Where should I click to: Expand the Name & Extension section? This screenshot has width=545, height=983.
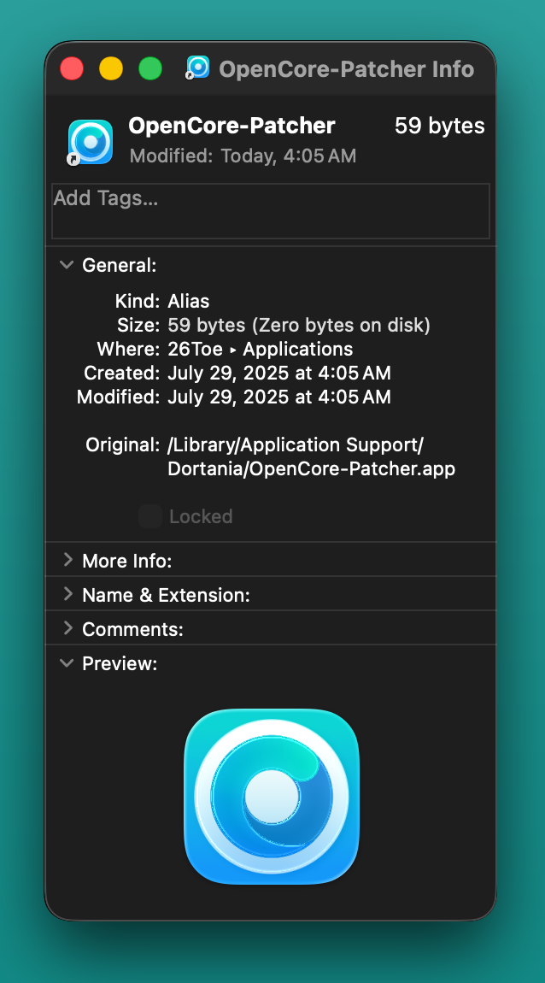tap(67, 594)
